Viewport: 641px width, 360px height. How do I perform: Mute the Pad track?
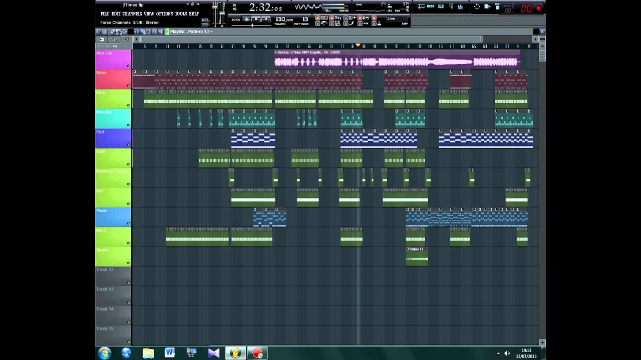[x=128, y=144]
